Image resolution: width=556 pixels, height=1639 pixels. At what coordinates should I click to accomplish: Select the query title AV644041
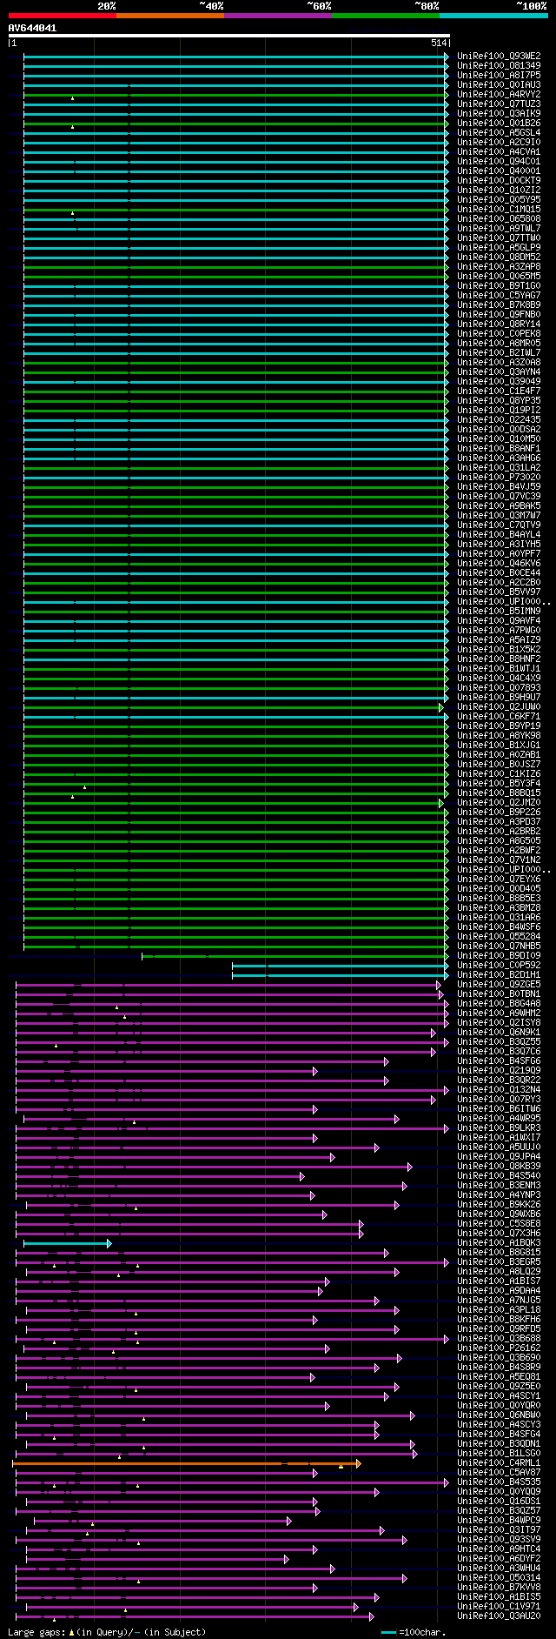point(33,28)
